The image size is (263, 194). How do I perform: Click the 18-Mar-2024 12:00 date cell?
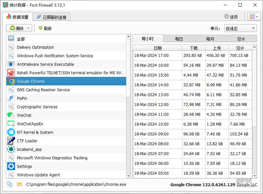pyautogui.click(x=158, y=105)
